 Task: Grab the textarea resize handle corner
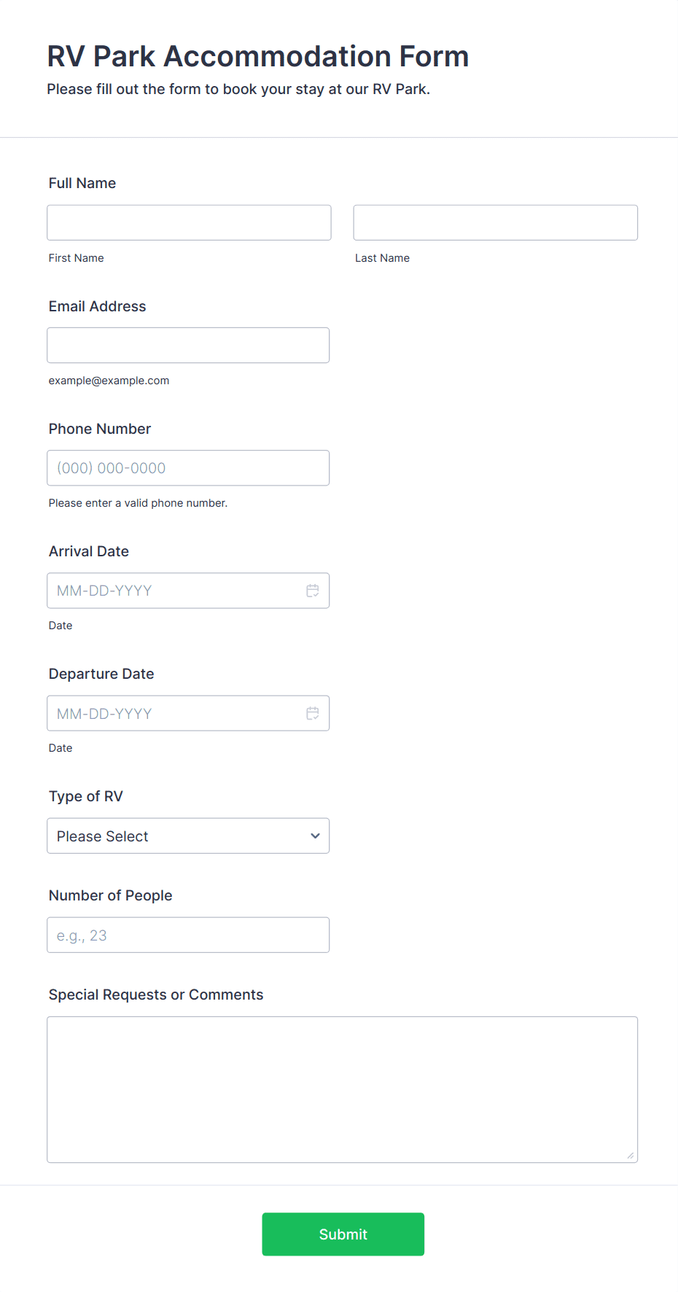pyautogui.click(x=631, y=1155)
